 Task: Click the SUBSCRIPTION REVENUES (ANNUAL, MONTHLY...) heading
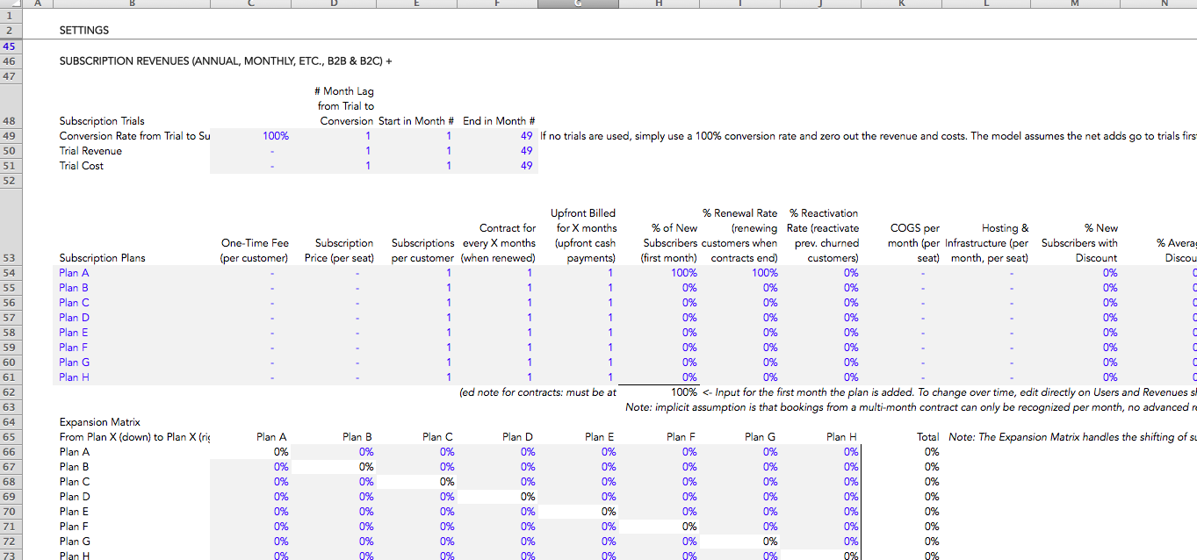226,61
